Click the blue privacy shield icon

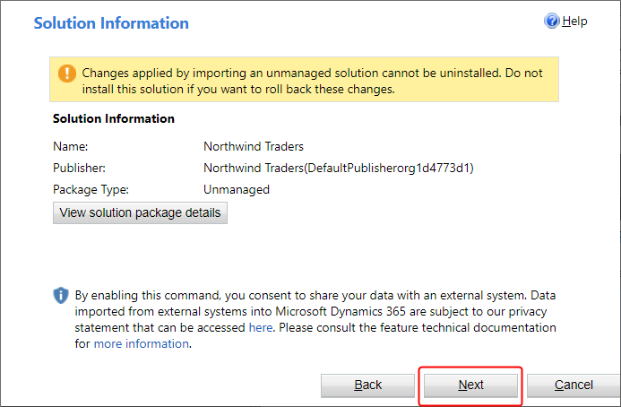click(x=61, y=296)
